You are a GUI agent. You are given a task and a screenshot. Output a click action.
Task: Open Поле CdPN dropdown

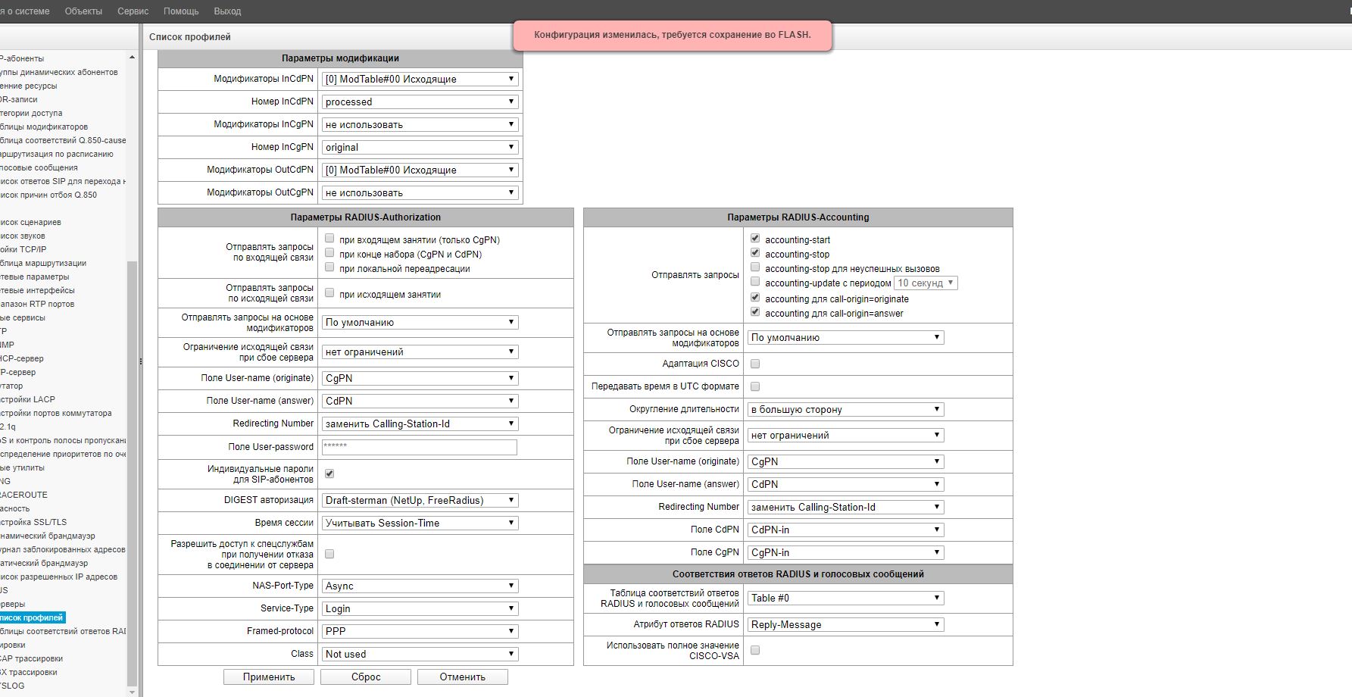click(x=846, y=530)
